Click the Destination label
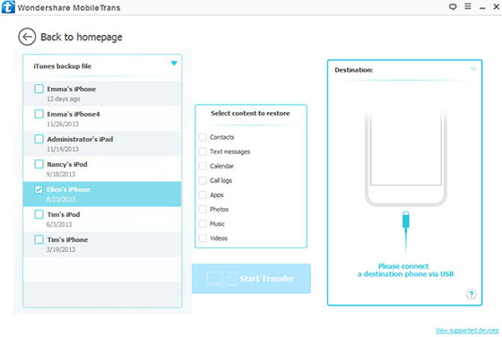Screen dimensions: 502x337 tap(353, 70)
